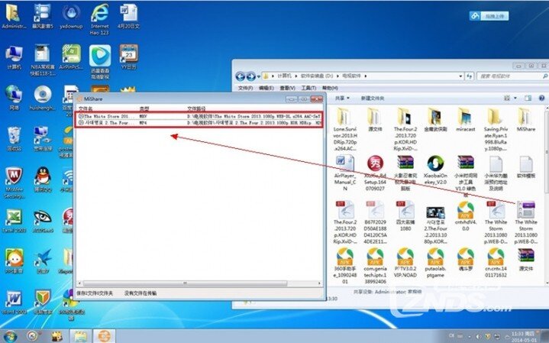Click the Explorer back navigation arrow

point(241,76)
